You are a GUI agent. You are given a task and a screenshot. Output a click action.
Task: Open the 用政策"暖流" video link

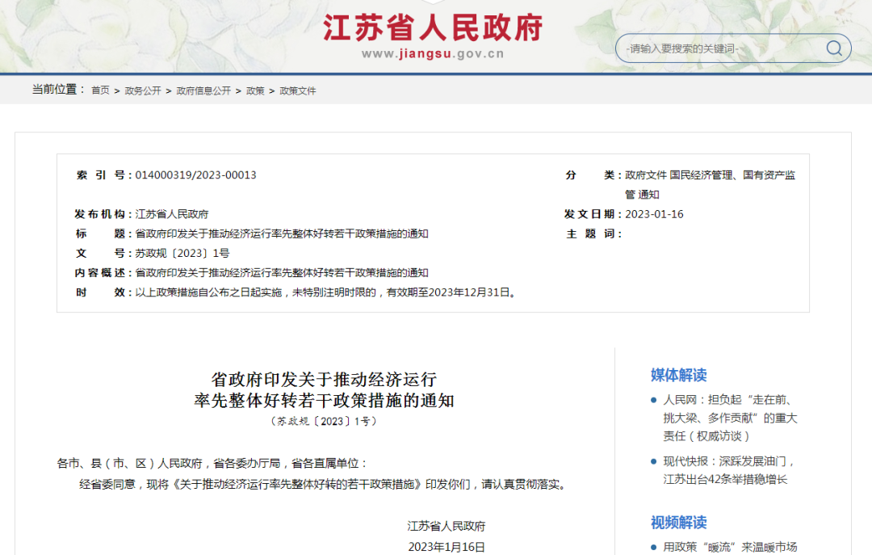click(x=730, y=547)
